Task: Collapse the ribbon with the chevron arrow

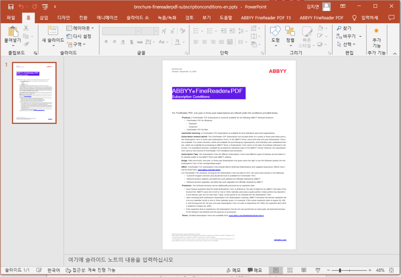Action: click(x=395, y=54)
